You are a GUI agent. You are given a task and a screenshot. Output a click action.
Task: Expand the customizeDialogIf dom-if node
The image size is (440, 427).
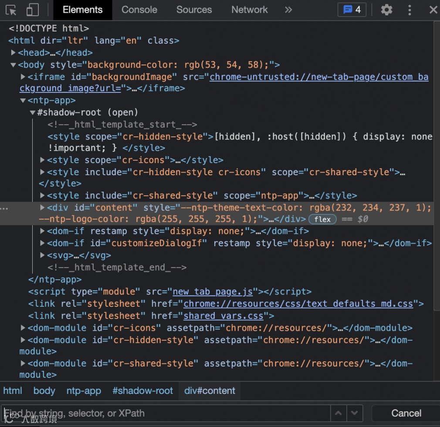42,243
